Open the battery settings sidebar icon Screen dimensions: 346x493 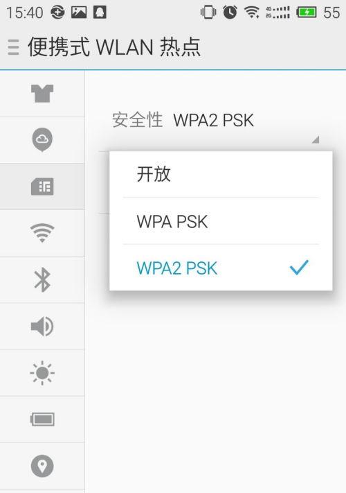(42, 419)
